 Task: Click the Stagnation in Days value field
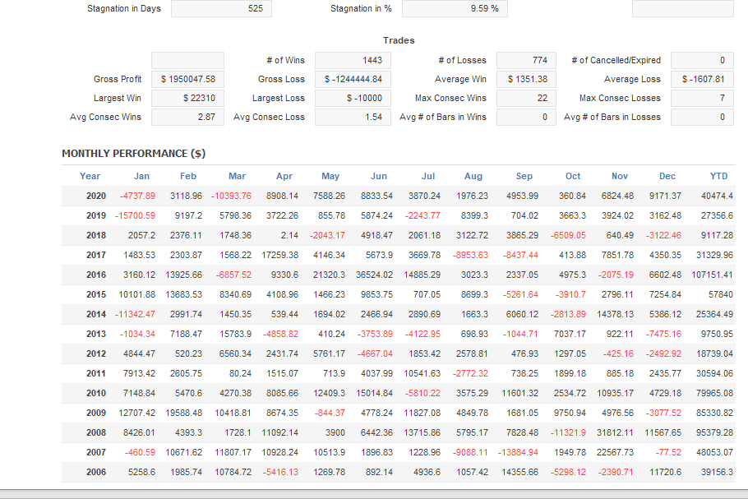[221, 9]
